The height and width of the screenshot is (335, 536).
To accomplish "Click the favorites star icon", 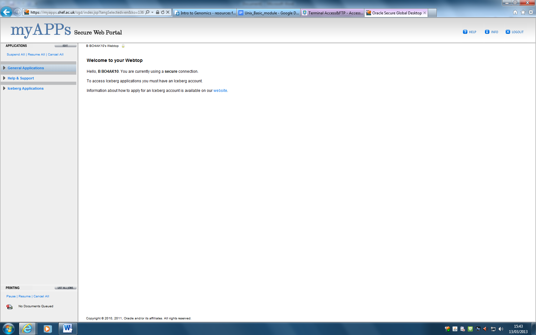I will pos(523,12).
